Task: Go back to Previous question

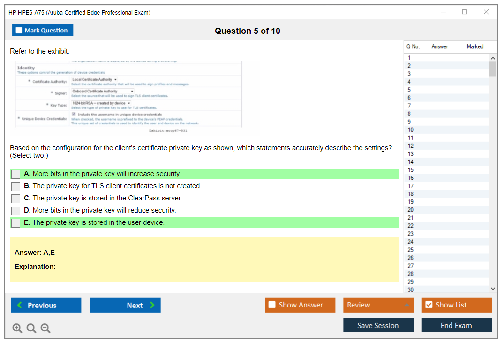Action: [x=46, y=305]
